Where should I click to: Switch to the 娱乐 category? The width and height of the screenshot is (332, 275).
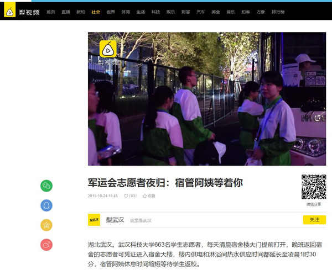(x=171, y=12)
